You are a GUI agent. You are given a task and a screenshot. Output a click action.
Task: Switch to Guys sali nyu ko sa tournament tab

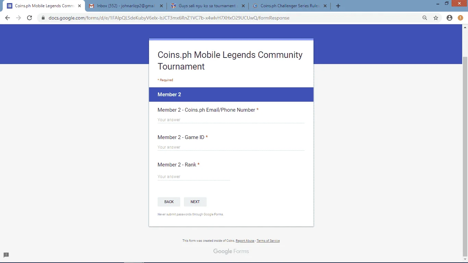pyautogui.click(x=208, y=6)
